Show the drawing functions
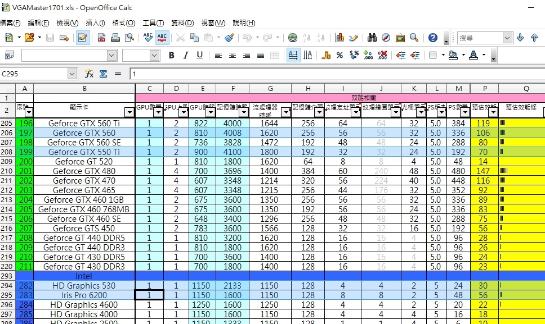Image resolution: width=545 pixels, height=324 pixels. coord(354,38)
